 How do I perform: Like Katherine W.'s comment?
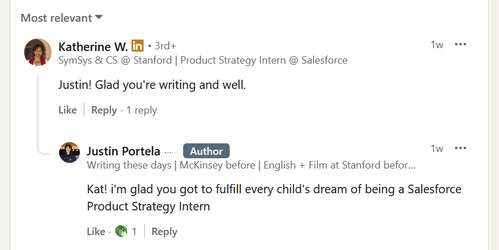67,110
